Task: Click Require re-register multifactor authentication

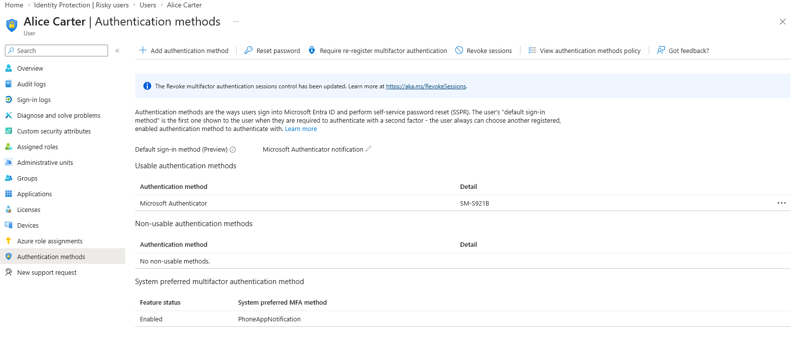Action: click(x=378, y=51)
